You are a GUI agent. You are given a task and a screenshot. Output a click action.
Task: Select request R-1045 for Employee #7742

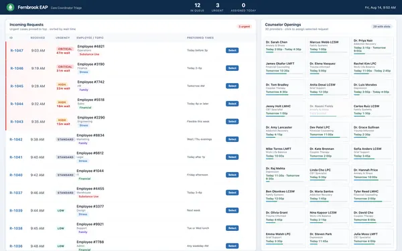tap(232, 86)
